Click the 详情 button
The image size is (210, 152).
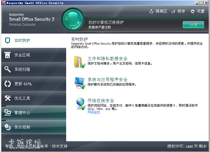coord(193,24)
